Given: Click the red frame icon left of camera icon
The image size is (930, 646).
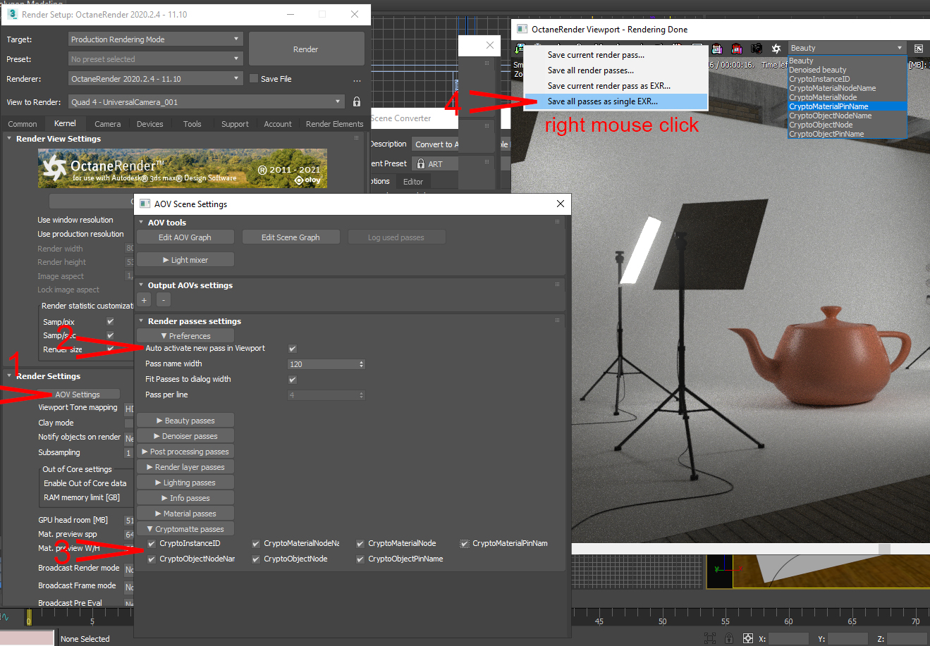Looking at the screenshot, I should pyautogui.click(x=737, y=49).
